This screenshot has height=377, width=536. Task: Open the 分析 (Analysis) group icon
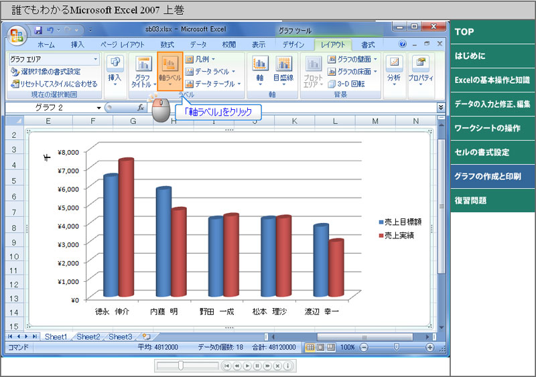pyautogui.click(x=394, y=70)
